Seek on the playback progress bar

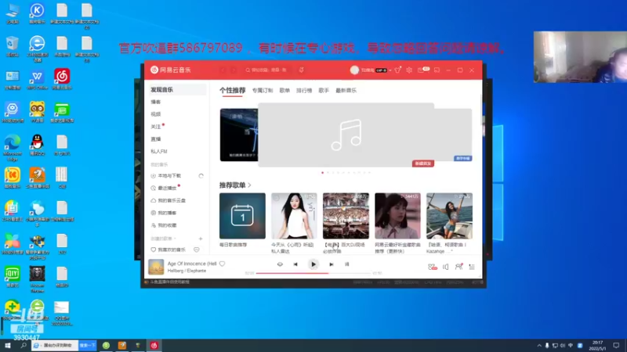[x=313, y=273]
